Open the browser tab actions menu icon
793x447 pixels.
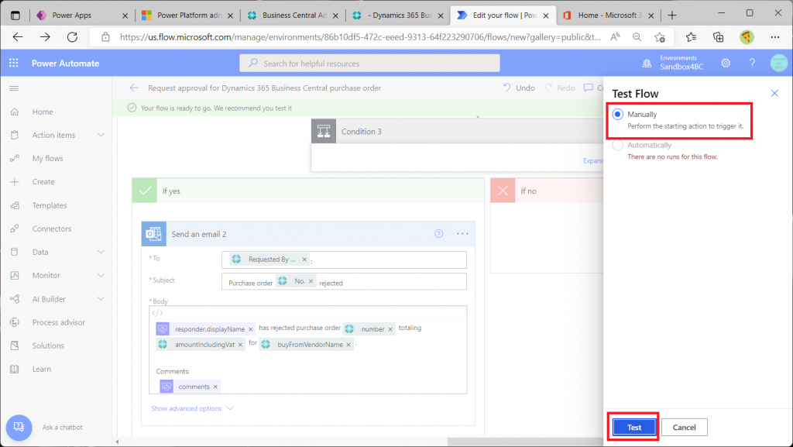(15, 15)
